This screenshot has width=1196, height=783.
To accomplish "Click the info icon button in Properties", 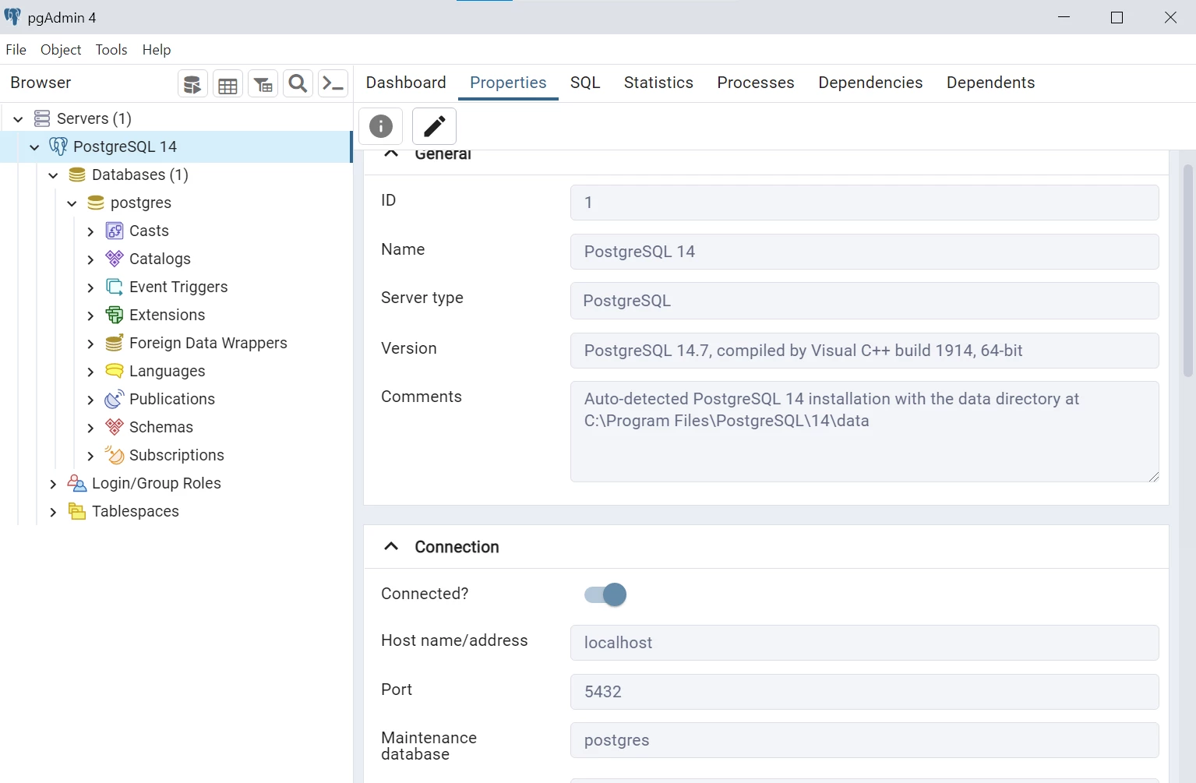I will [x=381, y=126].
